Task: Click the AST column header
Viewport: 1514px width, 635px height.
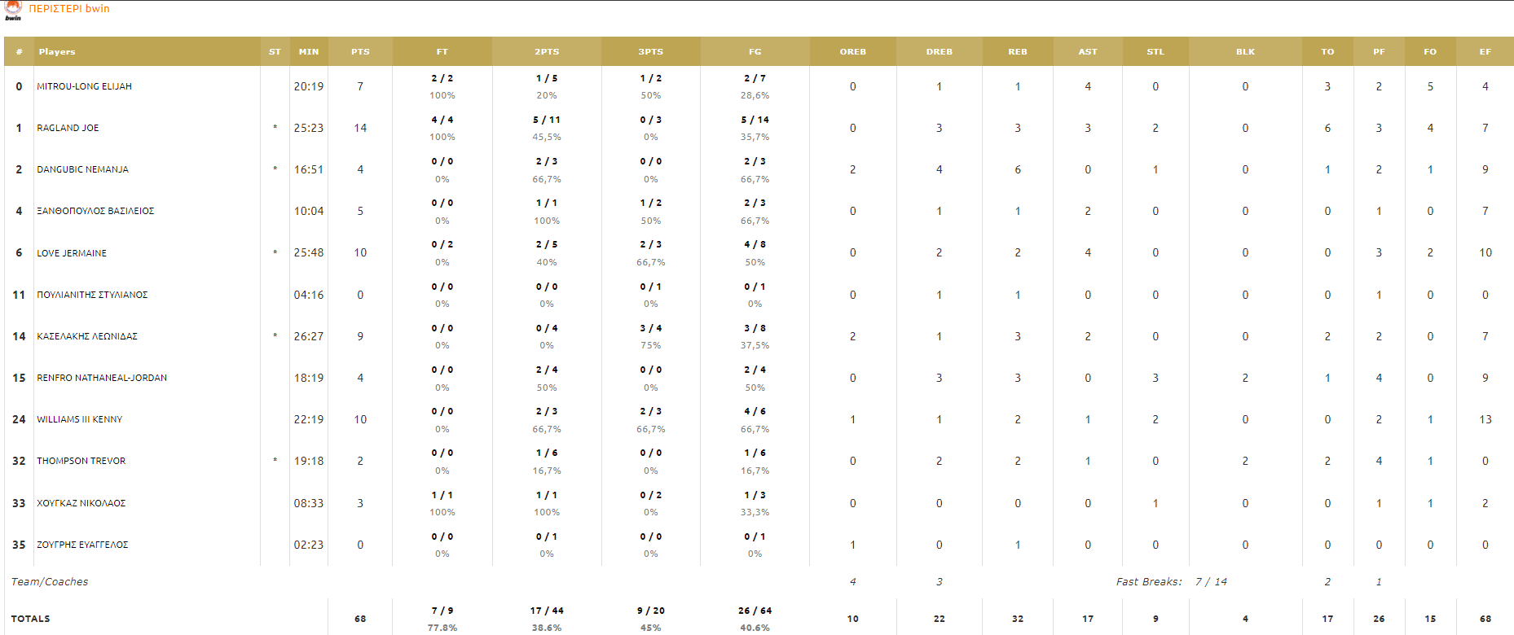Action: point(1088,51)
